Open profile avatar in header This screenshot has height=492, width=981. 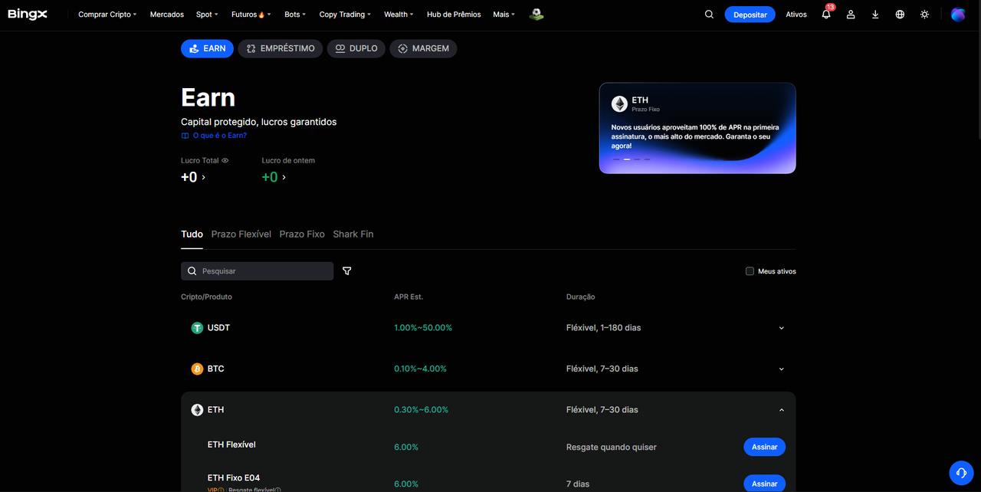click(958, 15)
